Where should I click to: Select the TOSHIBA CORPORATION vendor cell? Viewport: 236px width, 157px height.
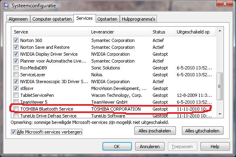(116, 109)
